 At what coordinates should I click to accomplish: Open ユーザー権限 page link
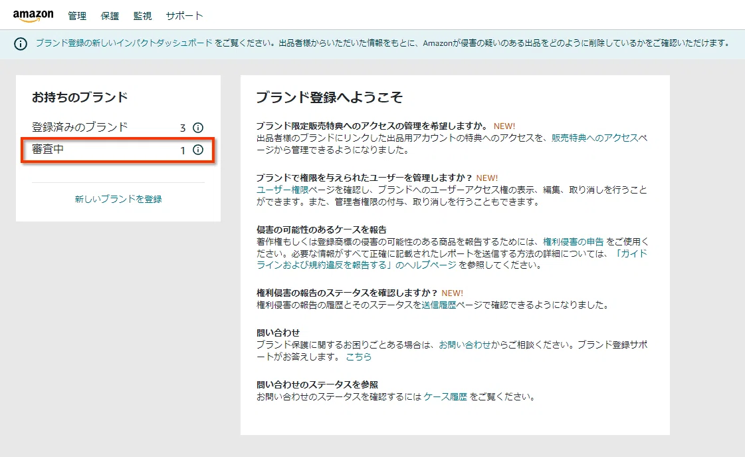pos(282,190)
